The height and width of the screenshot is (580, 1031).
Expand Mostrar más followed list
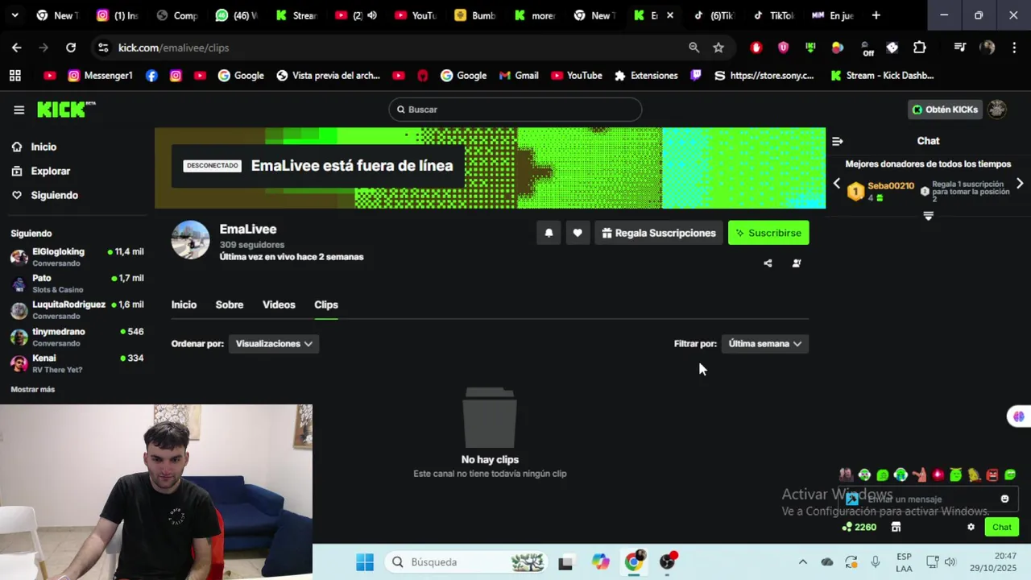33,389
